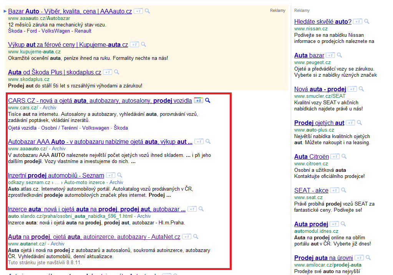Open Auta bazar Peugeot ad link

coord(309,56)
